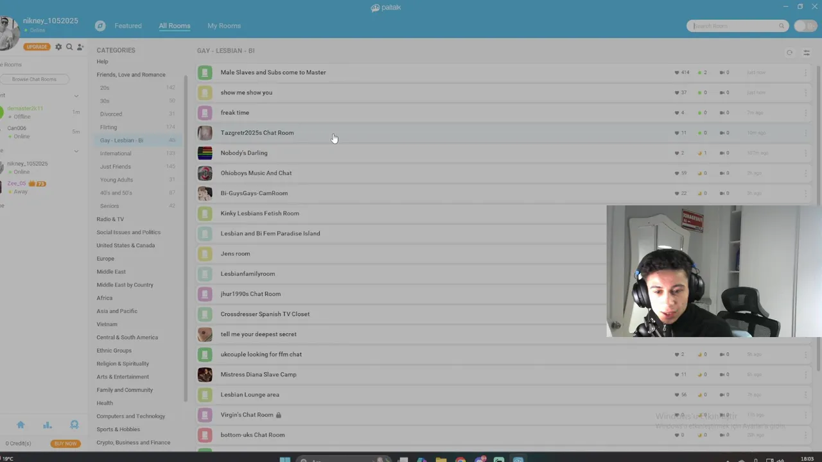The height and width of the screenshot is (462, 822).
Task: Click the rainbow flag icon of Nobody's Darling
Action: [x=205, y=153]
